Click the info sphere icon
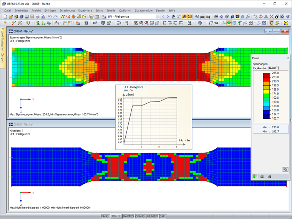The width and height of the screenshot is (292, 219). [x=277, y=17]
